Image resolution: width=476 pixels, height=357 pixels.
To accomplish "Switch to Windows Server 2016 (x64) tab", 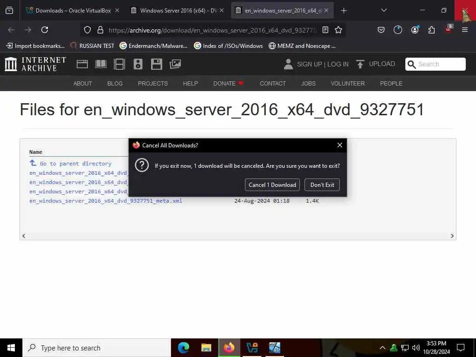I will pyautogui.click(x=178, y=10).
